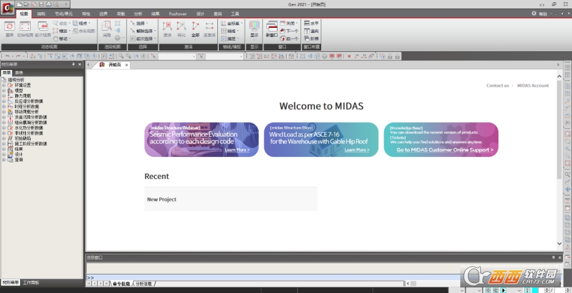Select the 施工阶段分析数据 tree item
Image resolution: width=572 pixels, height=293 pixels.
click(x=31, y=143)
